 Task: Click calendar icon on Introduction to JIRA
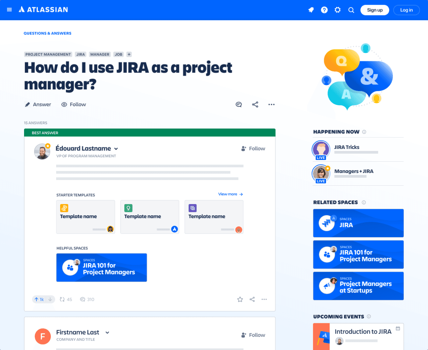[x=398, y=329]
